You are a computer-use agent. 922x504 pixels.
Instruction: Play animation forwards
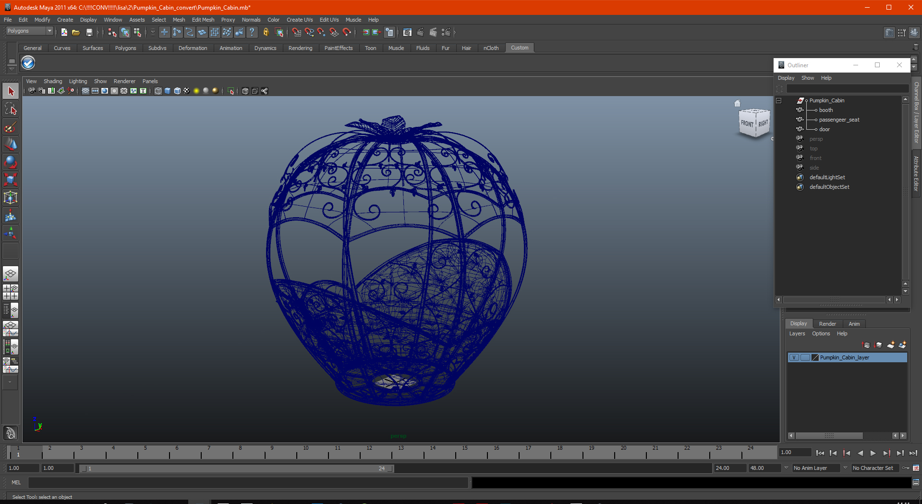(x=873, y=453)
